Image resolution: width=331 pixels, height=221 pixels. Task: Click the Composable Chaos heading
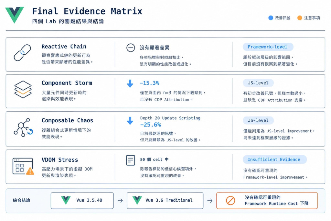67,120
